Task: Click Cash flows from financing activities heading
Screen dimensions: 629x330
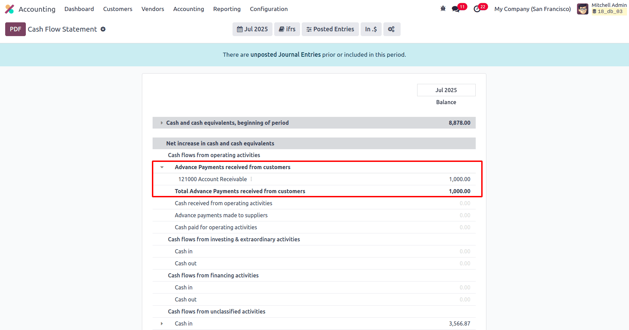Action: [x=213, y=275]
